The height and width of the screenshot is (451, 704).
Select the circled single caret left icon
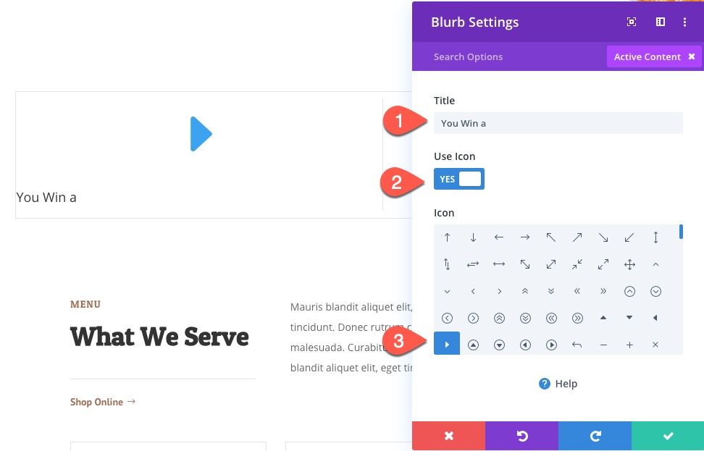447,319
